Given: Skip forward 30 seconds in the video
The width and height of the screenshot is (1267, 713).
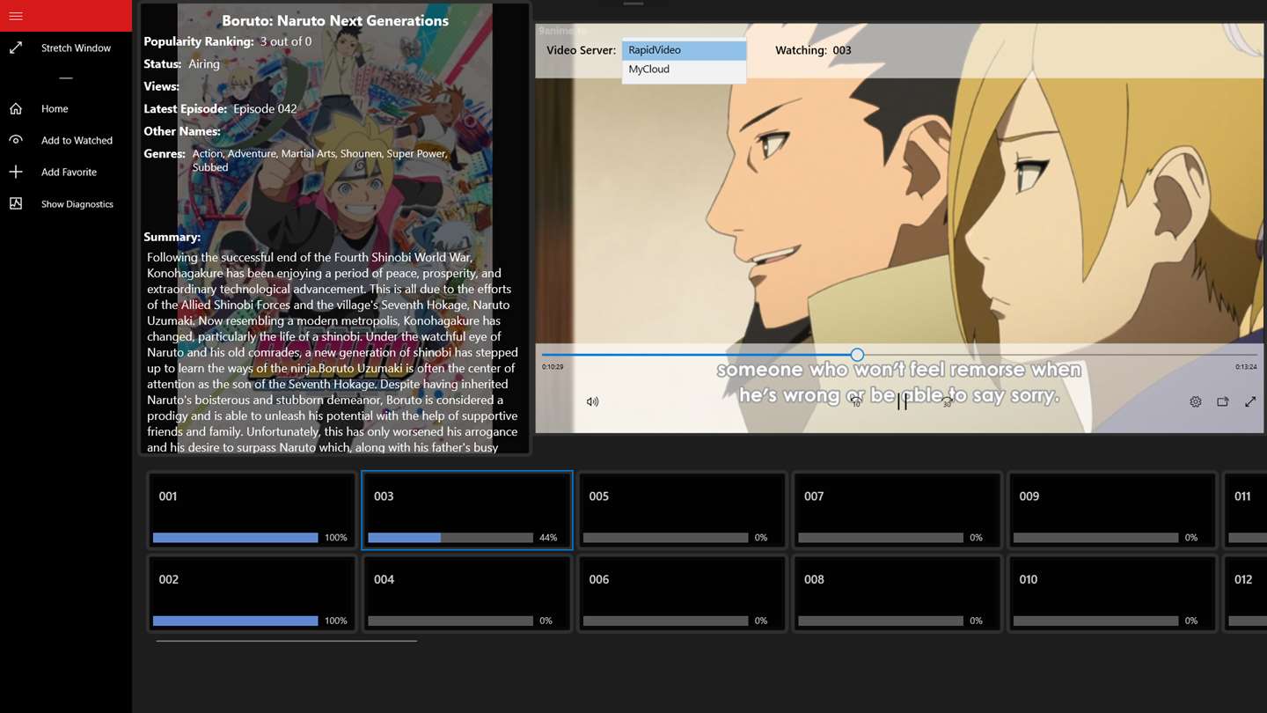Looking at the screenshot, I should (947, 401).
